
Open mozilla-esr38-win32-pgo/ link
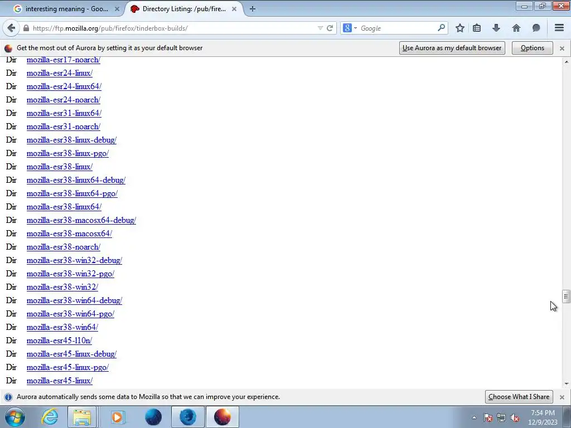(70, 274)
